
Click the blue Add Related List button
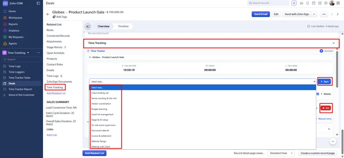pyautogui.click(x=94, y=153)
